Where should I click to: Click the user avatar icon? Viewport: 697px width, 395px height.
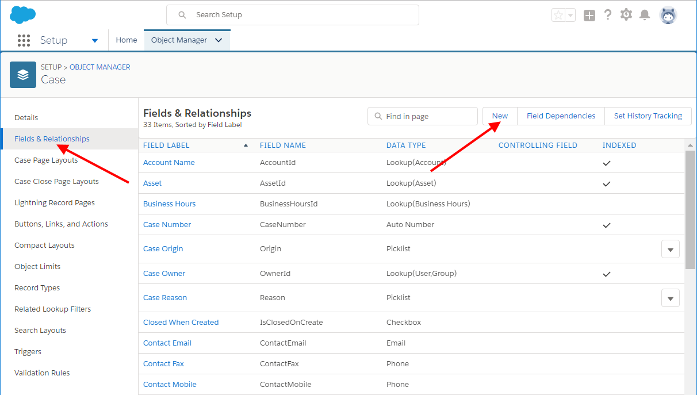668,16
